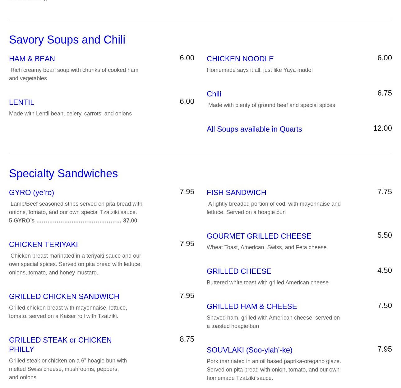Select GRILLED STEAK or CHICKEN PHILLY title

(60, 345)
